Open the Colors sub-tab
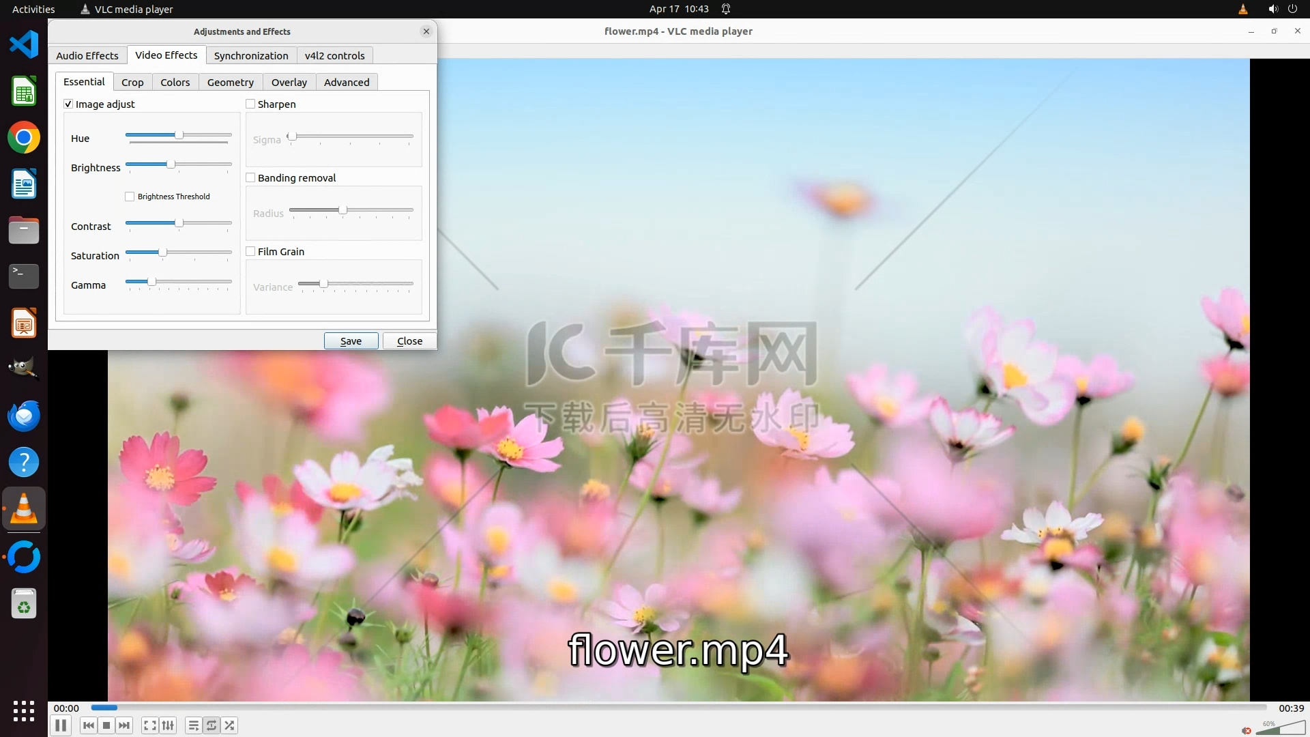Screen dimensions: 1310x737 tap(175, 83)
